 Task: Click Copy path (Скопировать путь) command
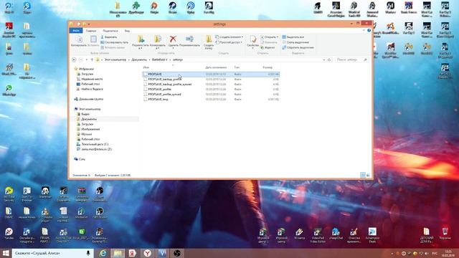pyautogui.click(x=114, y=42)
